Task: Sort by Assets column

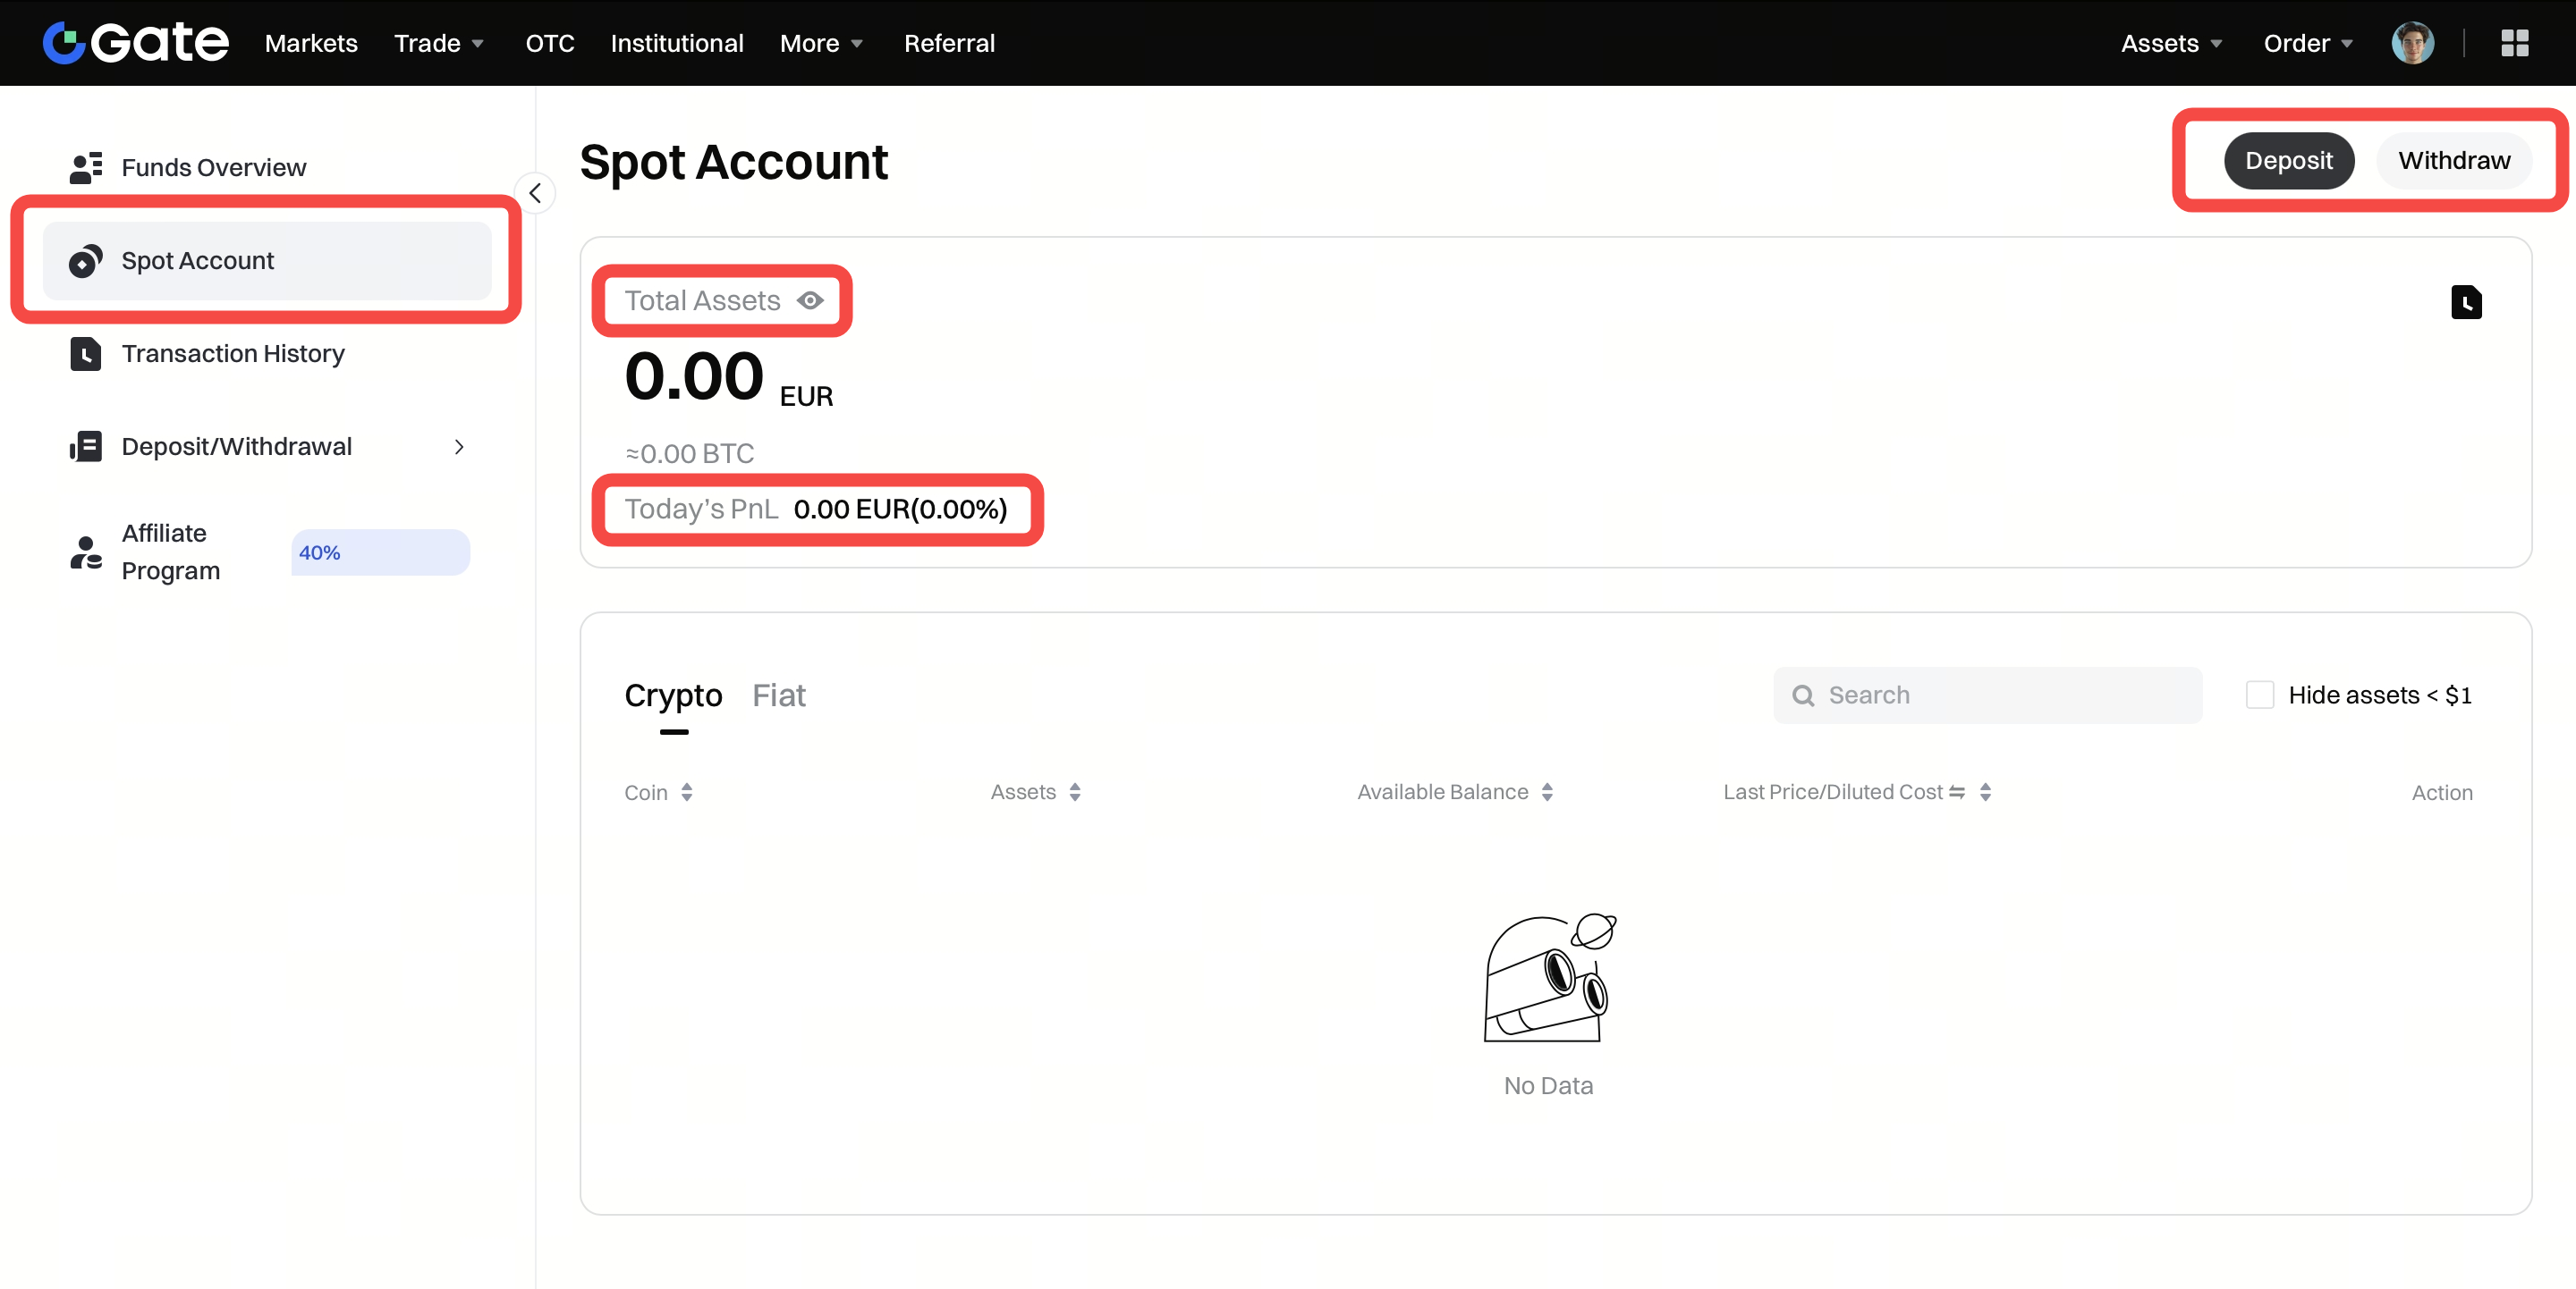Action: [1074, 792]
